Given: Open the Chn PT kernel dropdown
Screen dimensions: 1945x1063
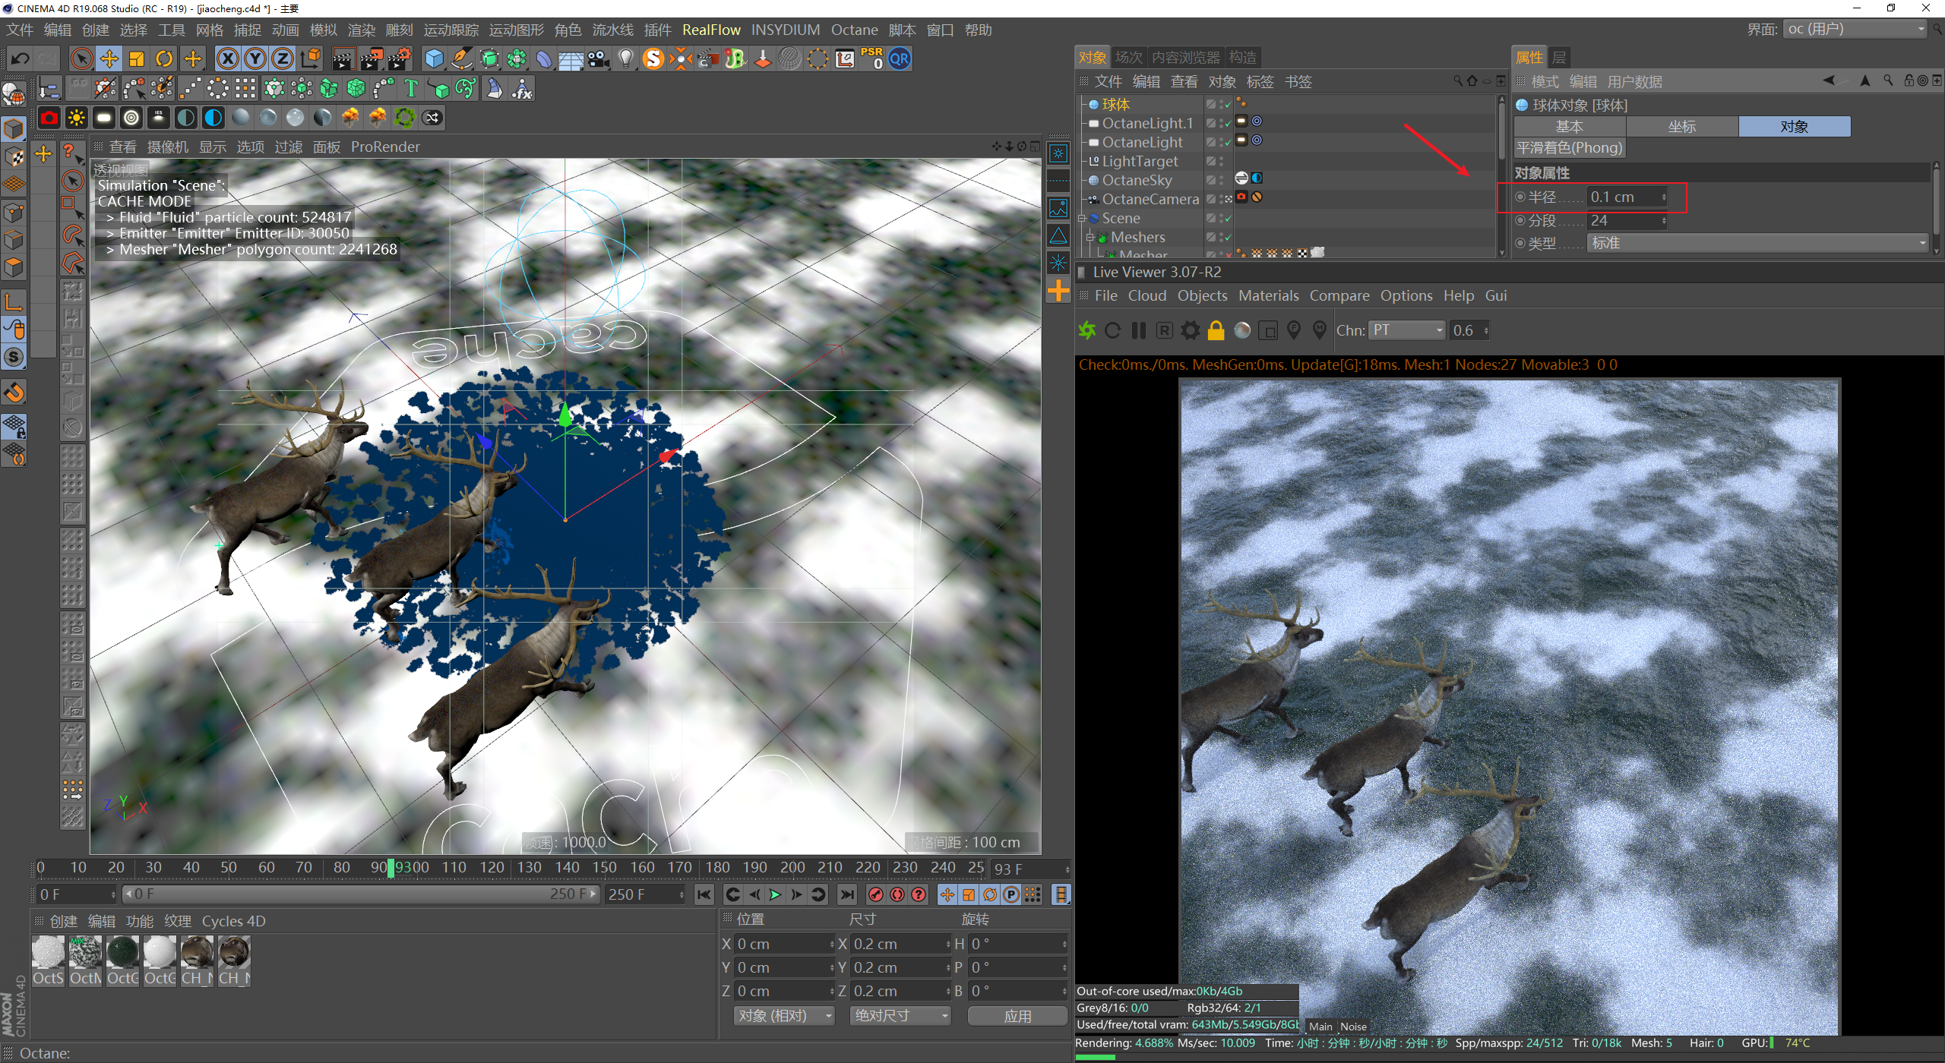Looking at the screenshot, I should point(1406,330).
